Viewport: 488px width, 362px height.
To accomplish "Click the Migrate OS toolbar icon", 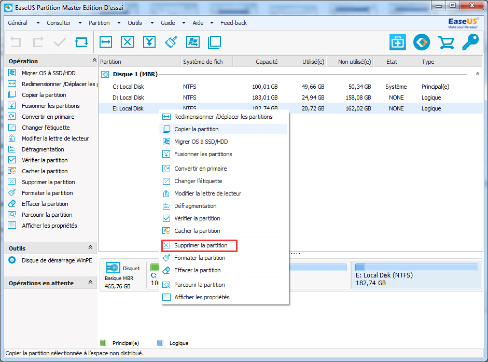I will (193, 42).
